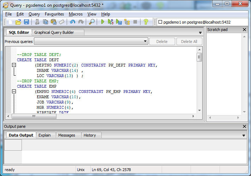Click the pgAdmin elephant icon in title bar

pyautogui.click(x=6, y=5)
